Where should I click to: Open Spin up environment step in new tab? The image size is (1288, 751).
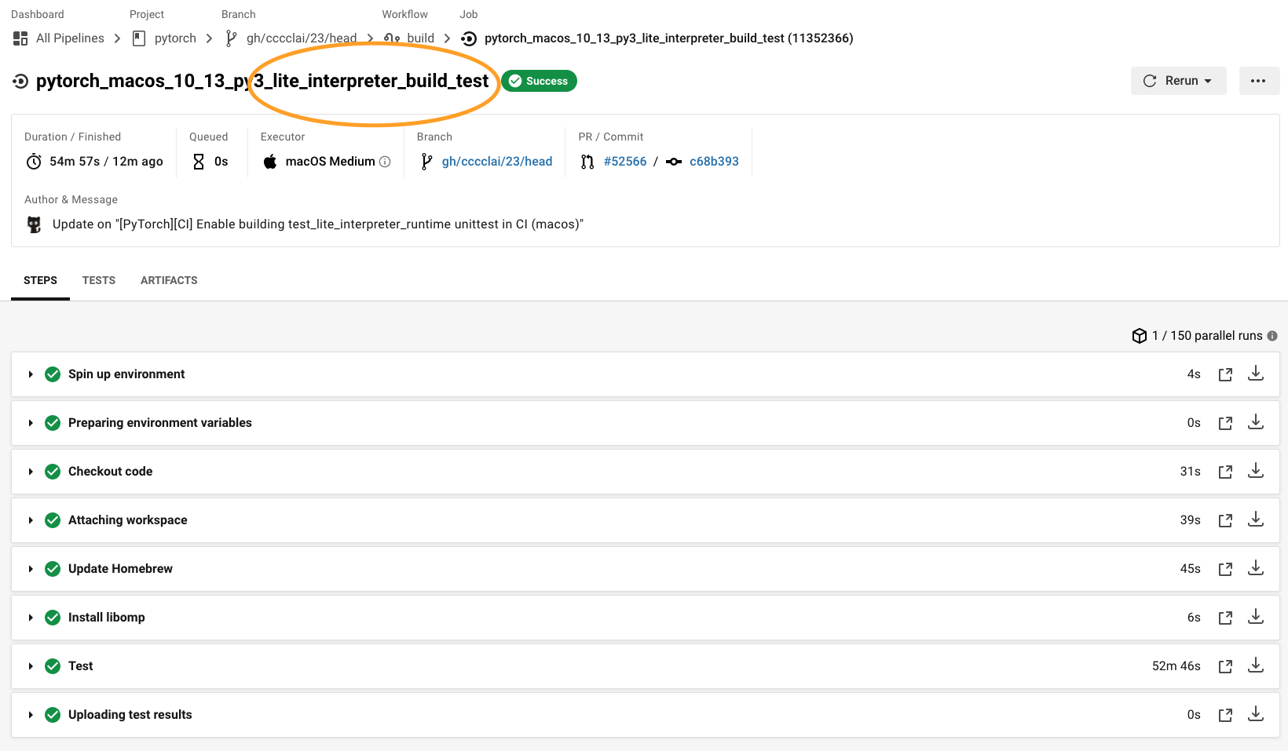(1225, 374)
